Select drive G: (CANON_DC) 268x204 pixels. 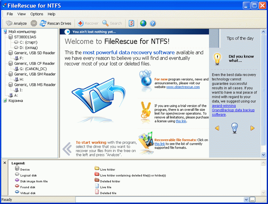click(x=33, y=69)
